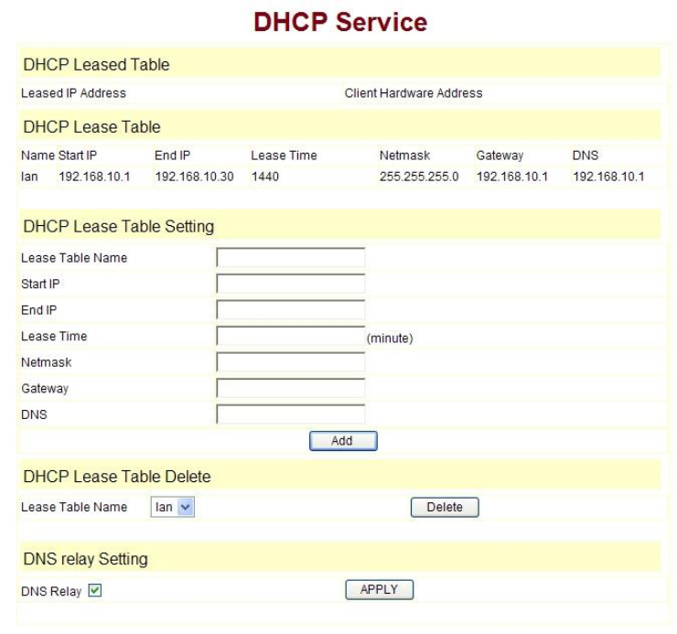
Task: Click the DNS input field
Action: point(291,414)
